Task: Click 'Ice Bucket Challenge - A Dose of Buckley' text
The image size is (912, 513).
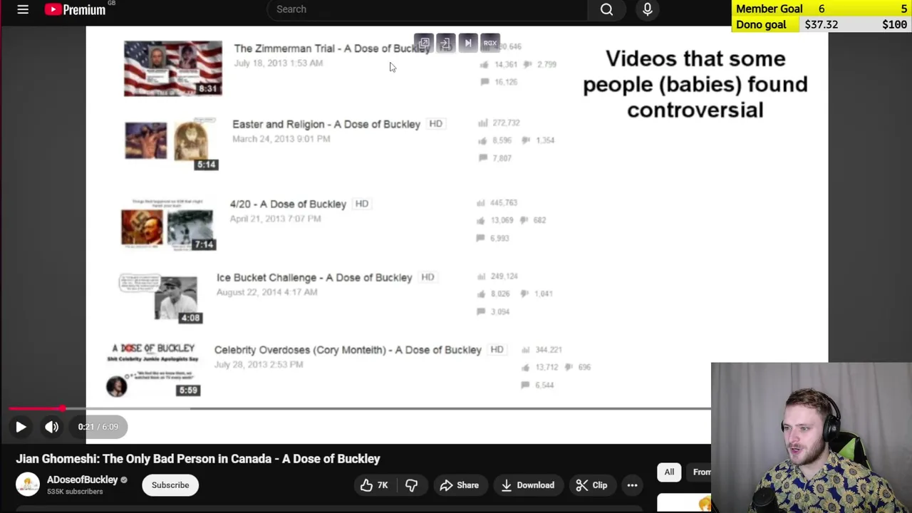Action: click(314, 277)
